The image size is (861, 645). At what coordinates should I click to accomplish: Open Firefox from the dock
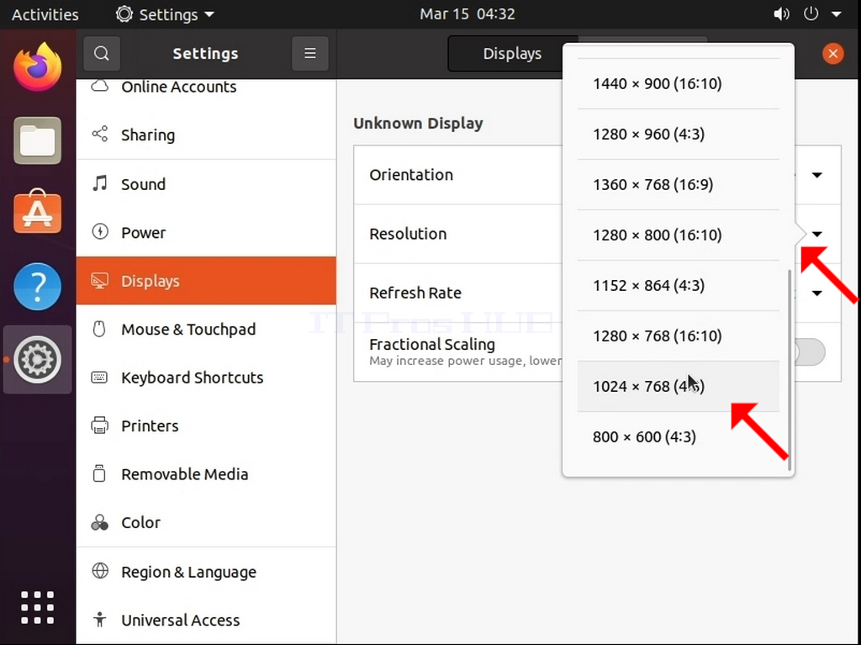click(37, 67)
